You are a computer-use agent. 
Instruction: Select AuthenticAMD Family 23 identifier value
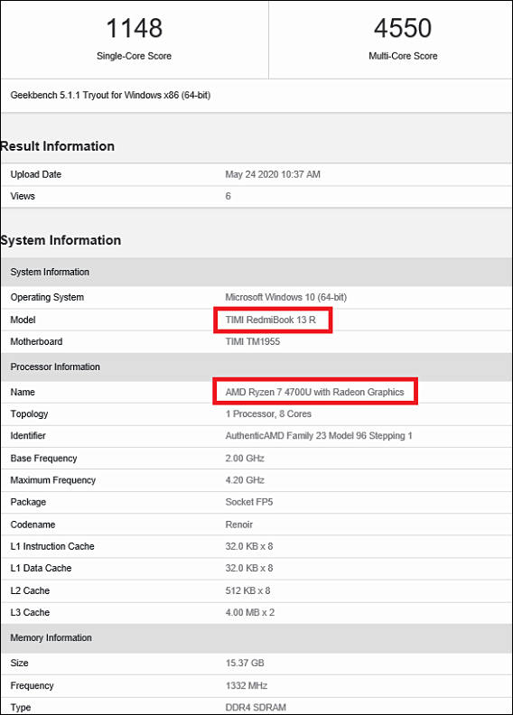click(319, 436)
